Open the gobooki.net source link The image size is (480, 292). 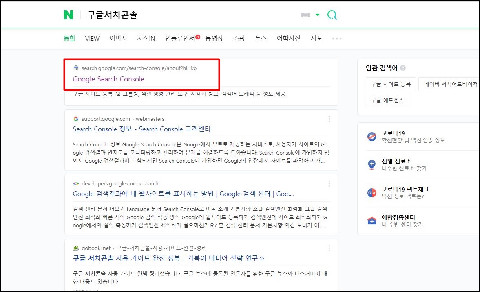point(144,248)
